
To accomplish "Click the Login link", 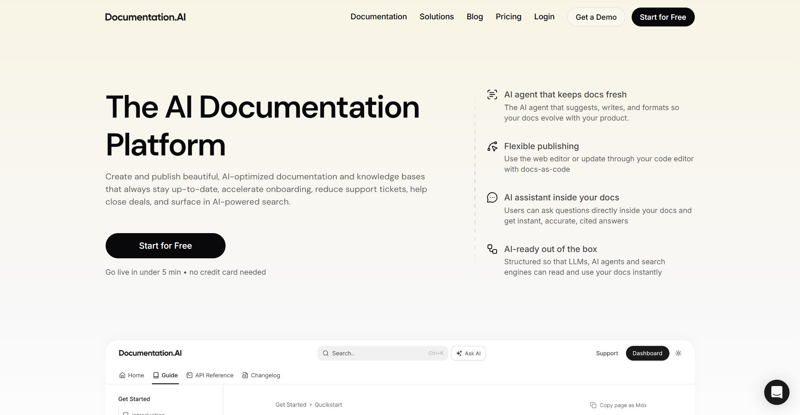I will tap(544, 17).
